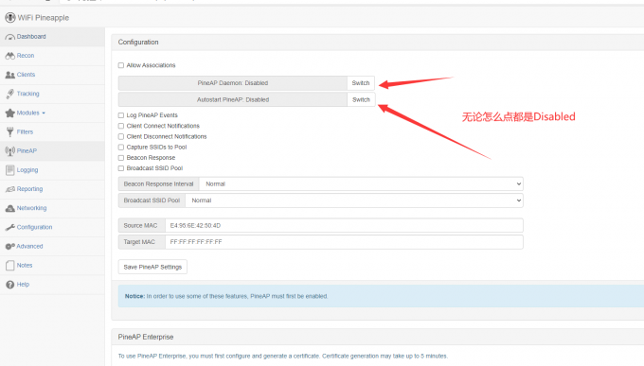Go to the Recon page
Image resolution: width=644 pixels, height=366 pixels.
pos(26,56)
